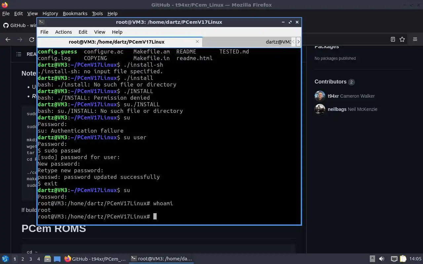Image resolution: width=423 pixels, height=264 pixels.
Task: Switch to workspace 4
Action: click(39, 259)
